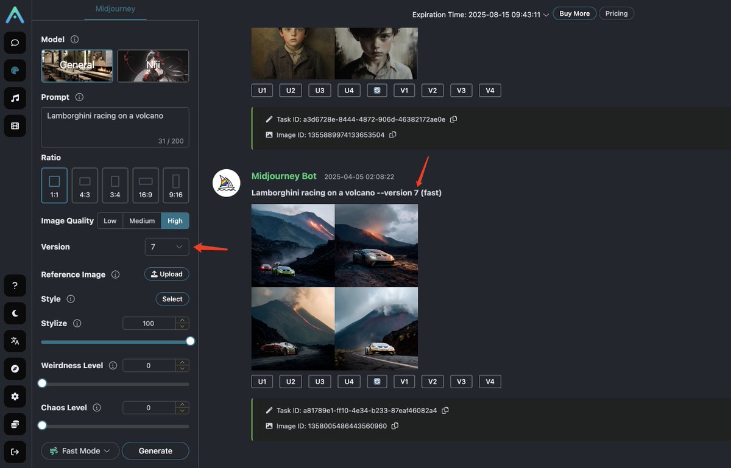Click the info icon next to Model
731x468 pixels.
coord(75,40)
